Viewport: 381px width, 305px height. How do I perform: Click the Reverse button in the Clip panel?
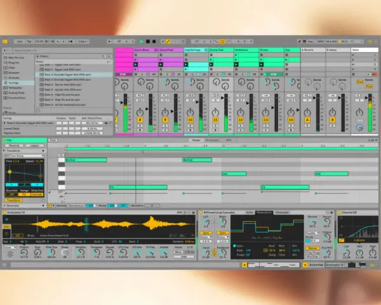pyautogui.click(x=14, y=146)
